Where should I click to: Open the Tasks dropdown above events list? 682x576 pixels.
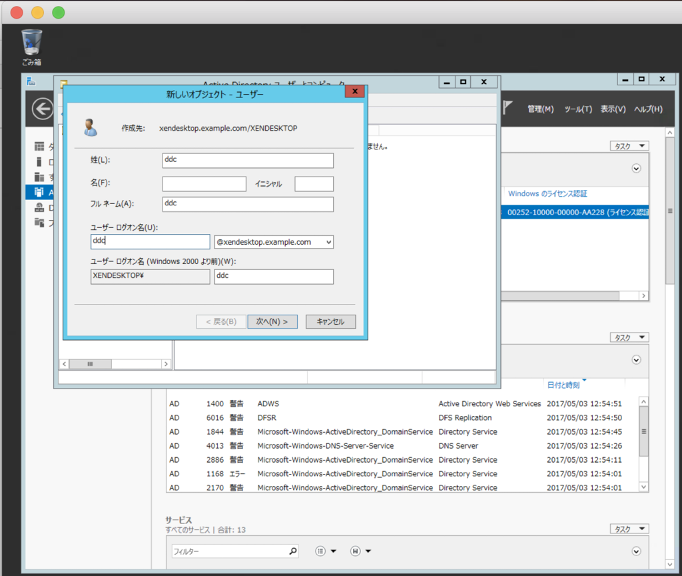[x=629, y=337]
